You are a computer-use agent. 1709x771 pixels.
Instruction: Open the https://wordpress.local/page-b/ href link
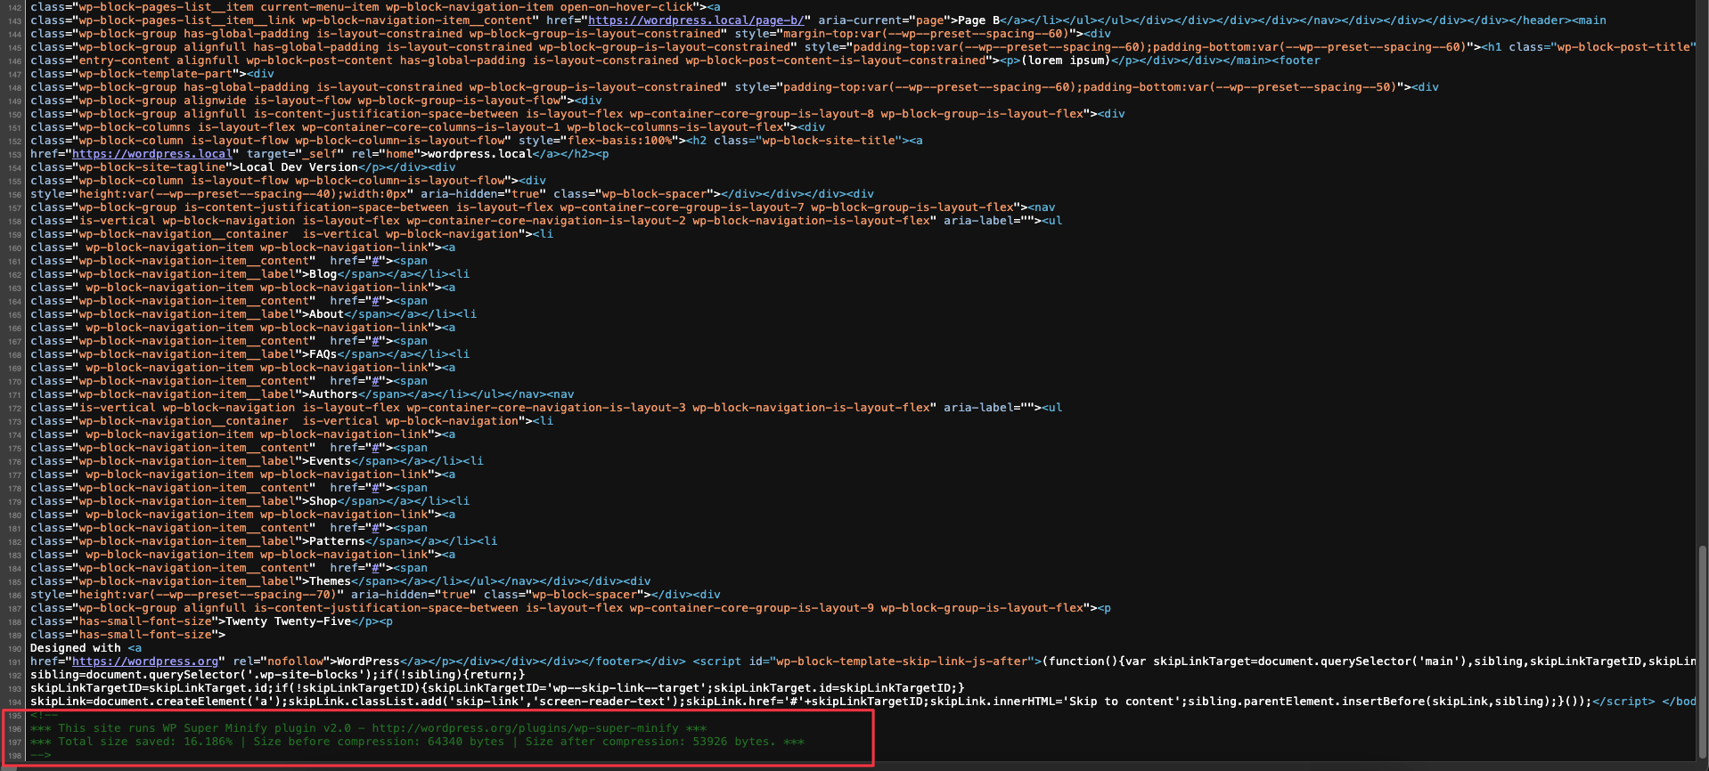[x=696, y=20]
